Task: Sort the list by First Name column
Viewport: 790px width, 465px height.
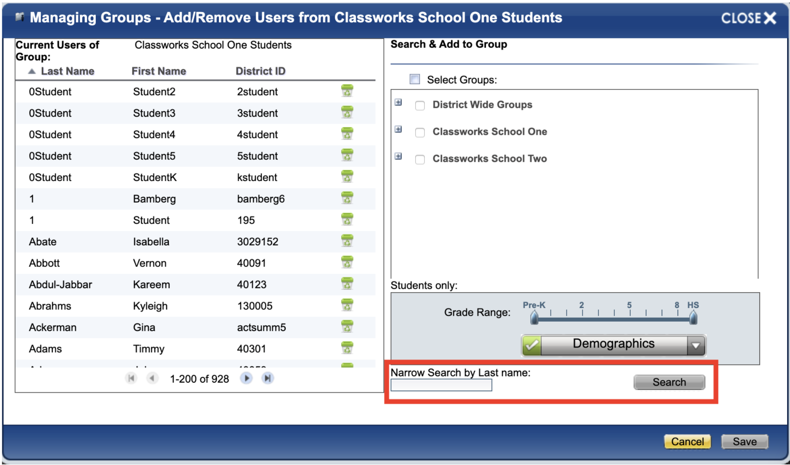Action: point(159,71)
